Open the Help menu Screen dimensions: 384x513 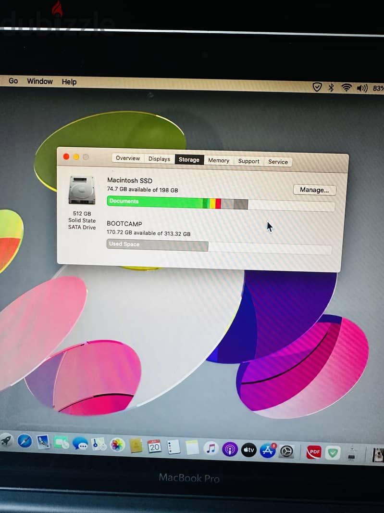coord(69,82)
